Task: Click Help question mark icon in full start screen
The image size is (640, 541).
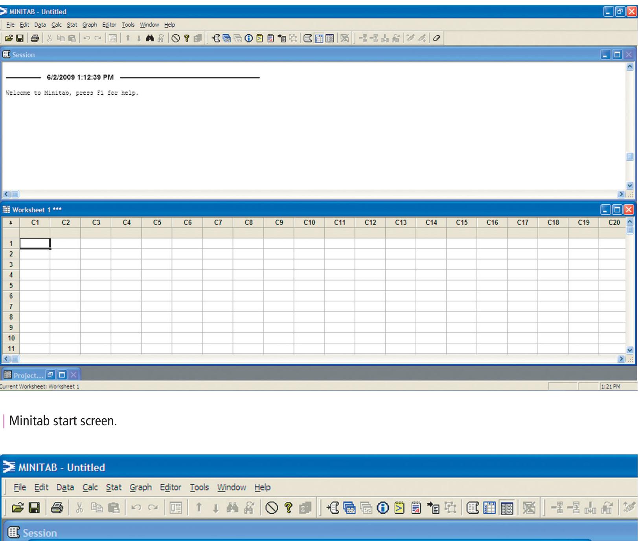Action: tap(187, 38)
